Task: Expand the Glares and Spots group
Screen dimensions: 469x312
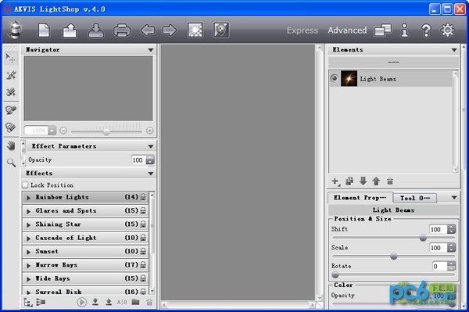Action: (29, 211)
